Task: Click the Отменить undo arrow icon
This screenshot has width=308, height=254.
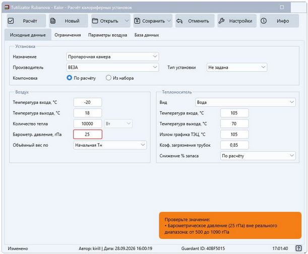Action: click(179, 21)
